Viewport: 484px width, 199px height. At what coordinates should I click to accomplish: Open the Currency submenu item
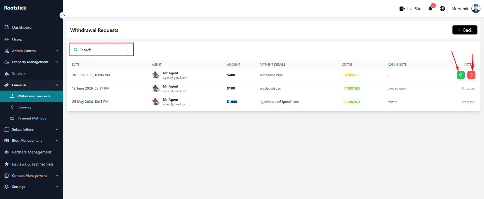pyautogui.click(x=31, y=107)
